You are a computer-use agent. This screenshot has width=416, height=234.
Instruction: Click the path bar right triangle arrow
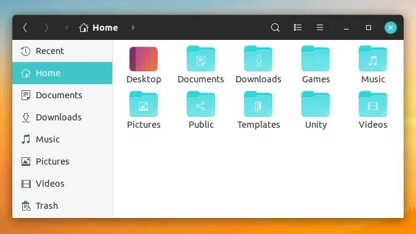tap(133, 28)
